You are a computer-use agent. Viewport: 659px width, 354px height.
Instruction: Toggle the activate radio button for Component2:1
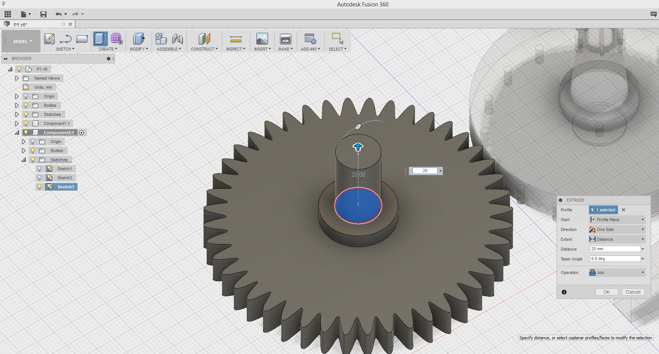tap(82, 132)
